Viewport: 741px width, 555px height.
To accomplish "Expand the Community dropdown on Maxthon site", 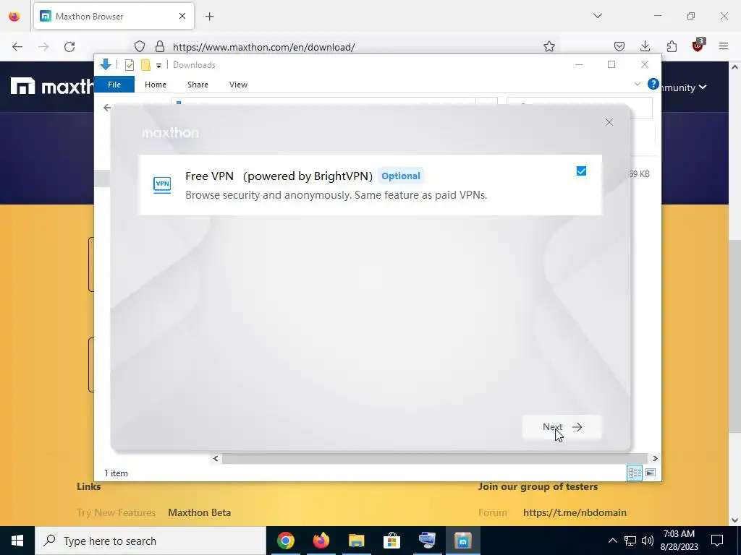I will [x=685, y=87].
